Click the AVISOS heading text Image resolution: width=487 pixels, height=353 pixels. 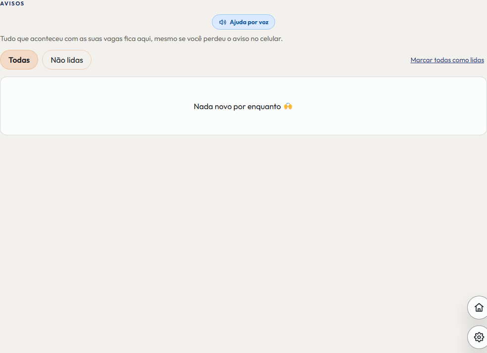coord(12,3)
